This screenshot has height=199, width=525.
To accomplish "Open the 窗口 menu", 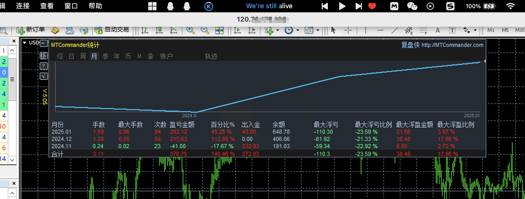I will (x=71, y=6).
